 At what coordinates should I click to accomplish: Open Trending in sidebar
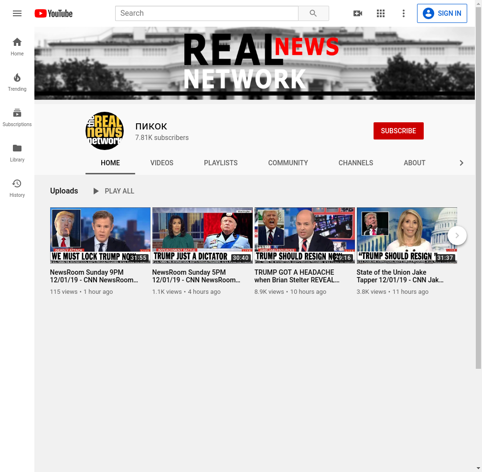click(17, 82)
